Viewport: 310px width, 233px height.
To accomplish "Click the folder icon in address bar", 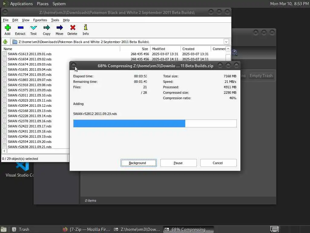I will [x=15, y=42].
